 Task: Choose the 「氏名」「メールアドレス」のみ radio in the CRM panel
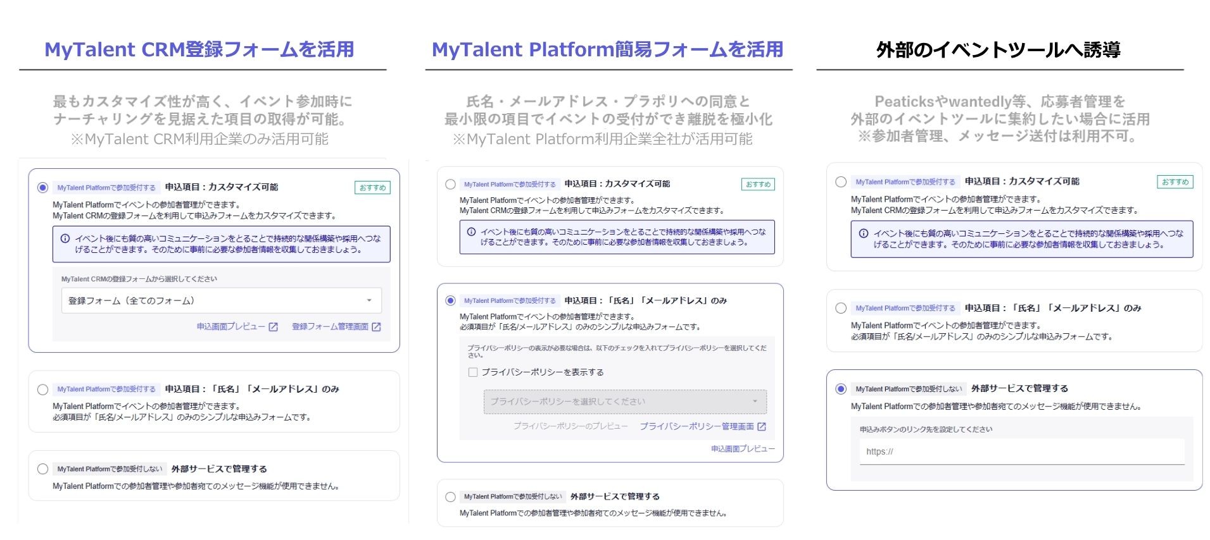pos(42,390)
